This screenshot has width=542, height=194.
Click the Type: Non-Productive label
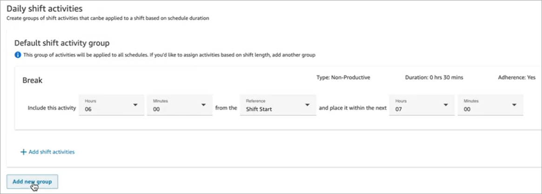point(343,78)
